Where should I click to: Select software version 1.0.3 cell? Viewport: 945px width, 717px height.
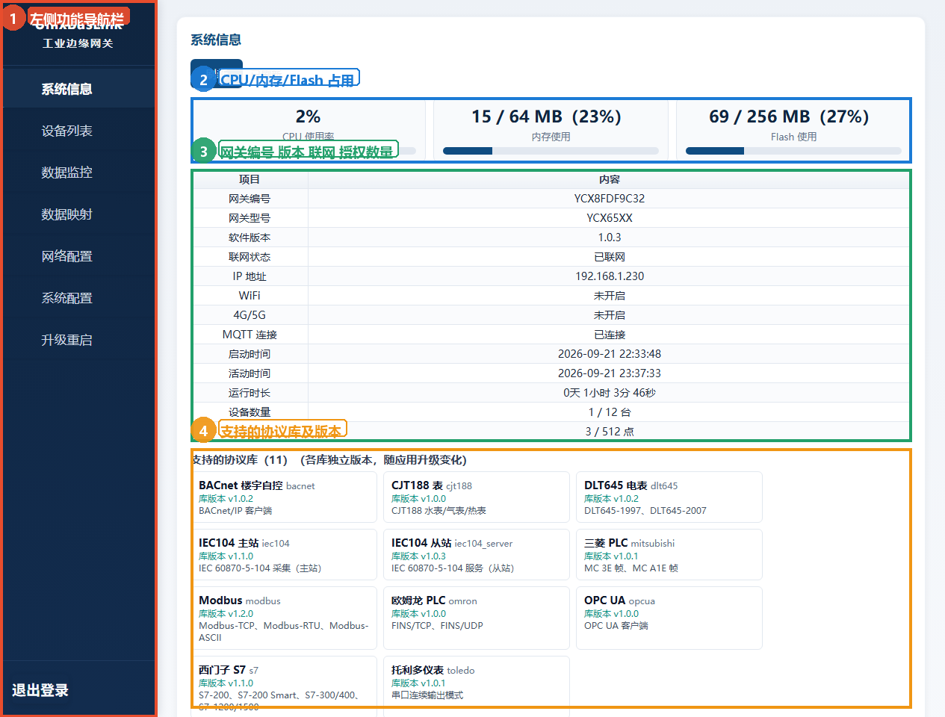[610, 238]
